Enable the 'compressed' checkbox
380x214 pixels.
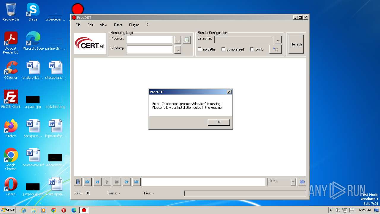(x=224, y=49)
